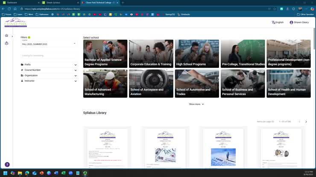Viewport: 316px width, 177px height.
Task: Select Professional Development non-degree programs card
Action: 289,54
